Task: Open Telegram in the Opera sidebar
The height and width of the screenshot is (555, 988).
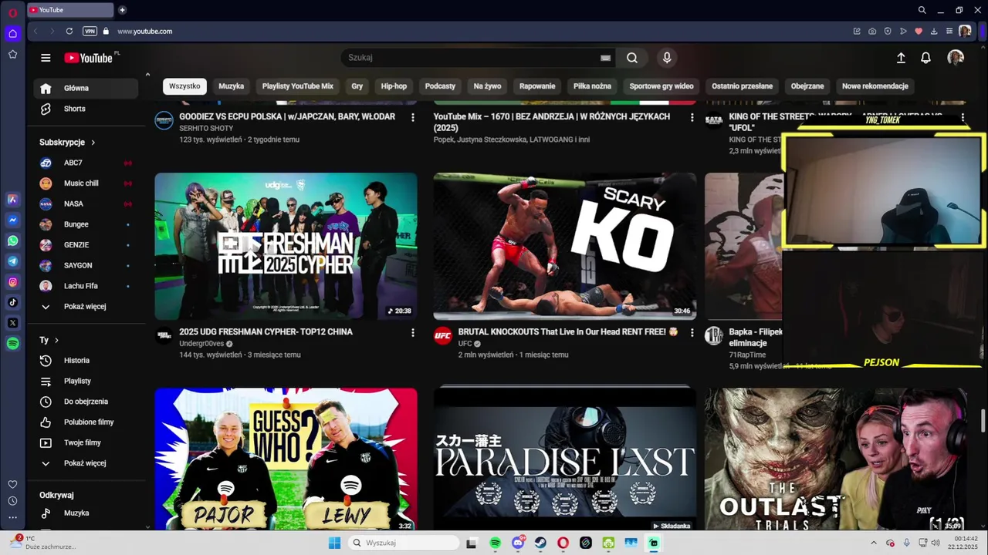Action: pyautogui.click(x=12, y=261)
